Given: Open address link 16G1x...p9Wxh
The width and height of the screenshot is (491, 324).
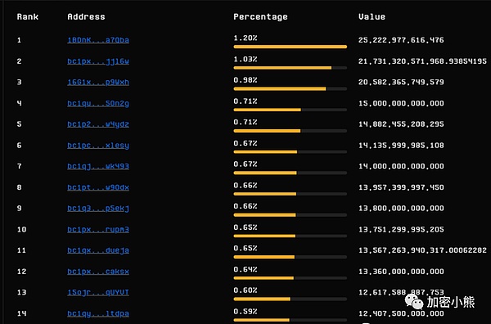Looking at the screenshot, I should point(98,83).
